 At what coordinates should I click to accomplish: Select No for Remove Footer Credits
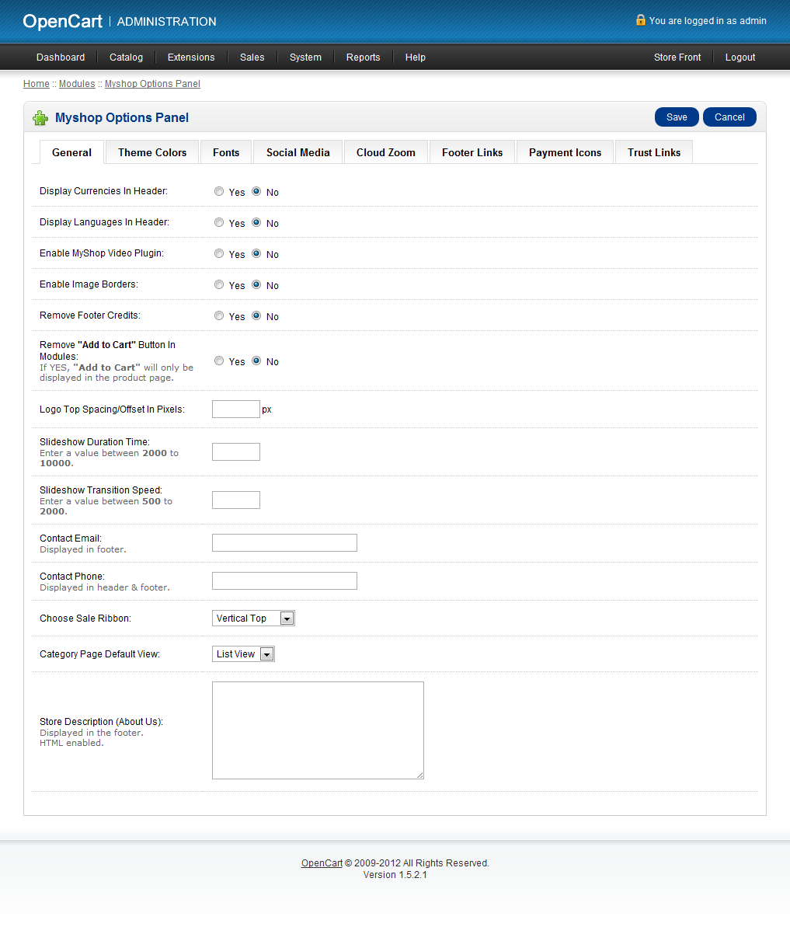(x=256, y=315)
